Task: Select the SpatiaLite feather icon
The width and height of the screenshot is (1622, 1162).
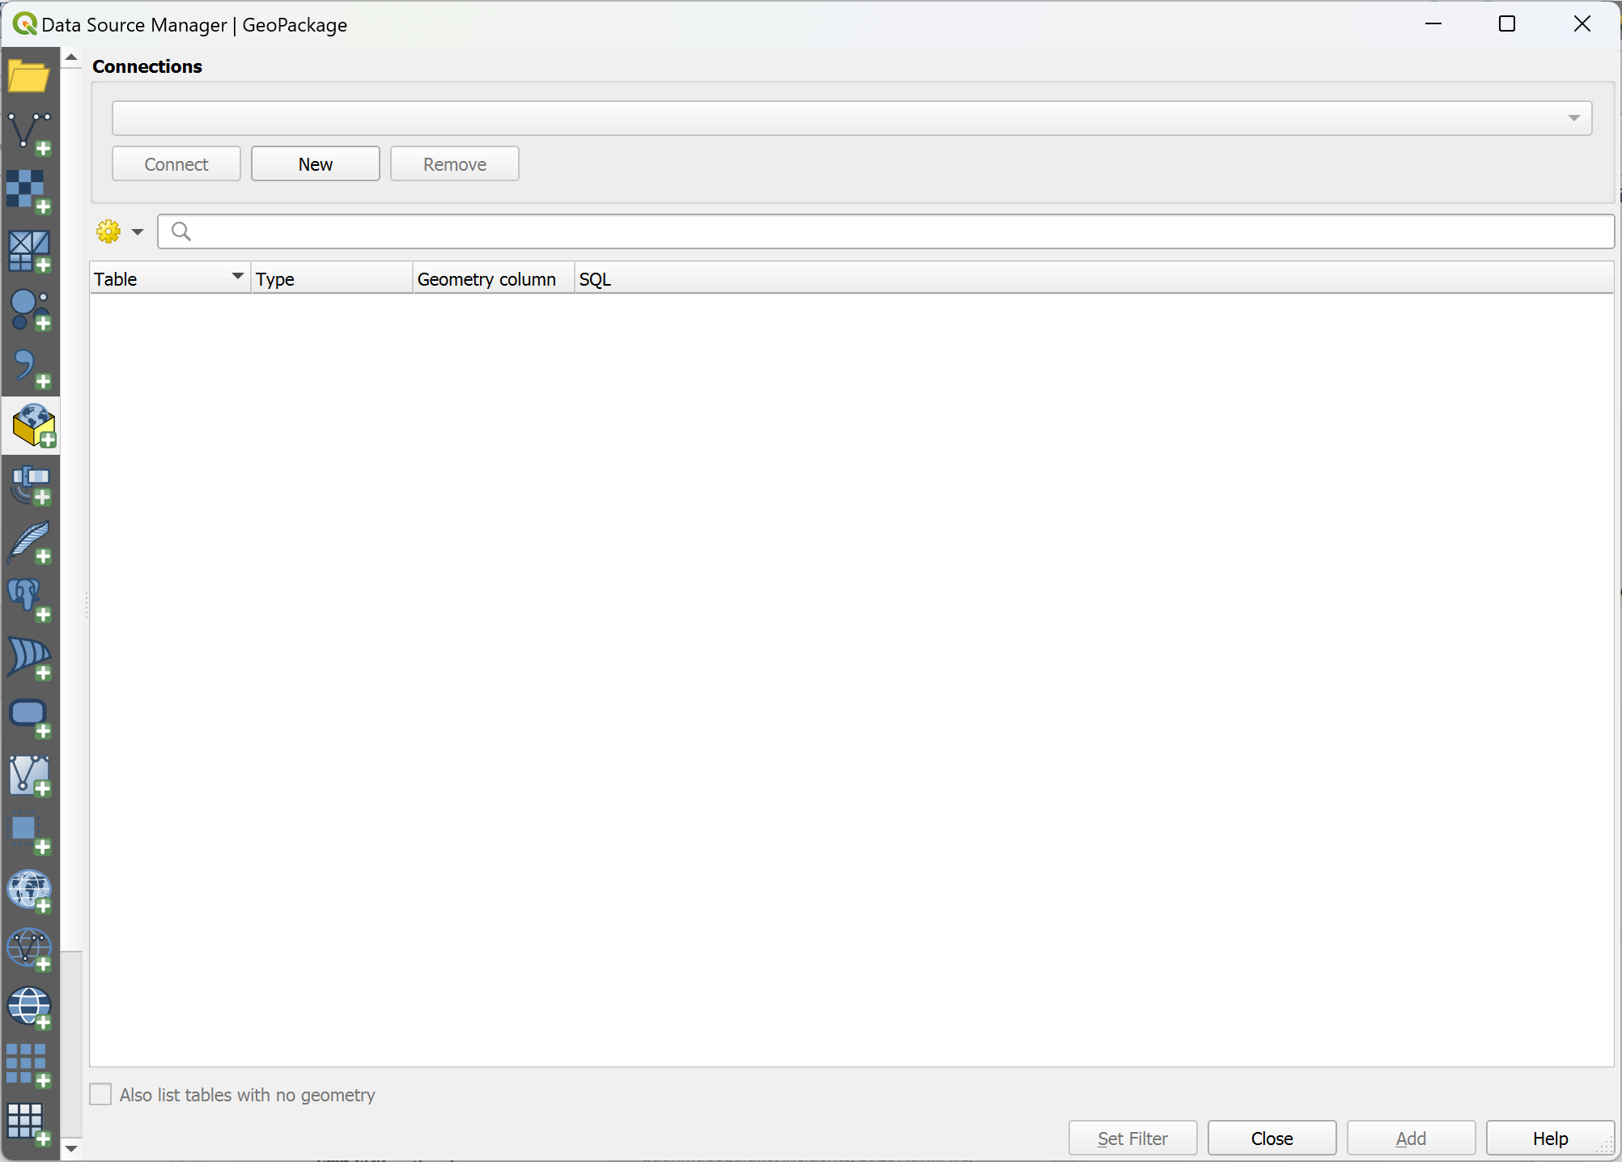Action: point(29,542)
